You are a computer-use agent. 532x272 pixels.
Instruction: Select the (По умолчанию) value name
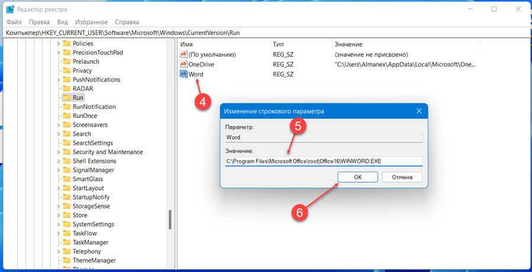click(x=212, y=54)
